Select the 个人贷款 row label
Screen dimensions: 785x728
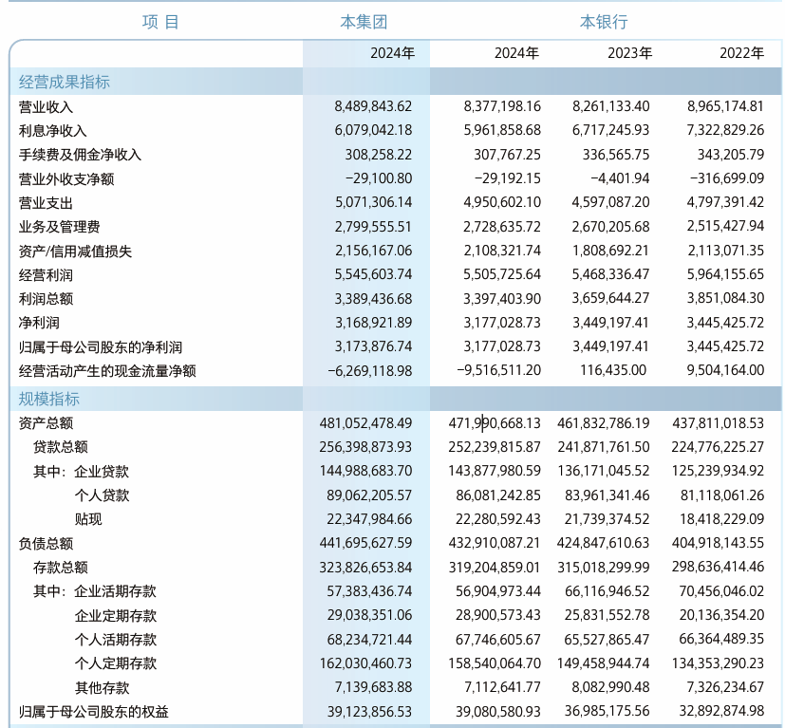pos(103,495)
